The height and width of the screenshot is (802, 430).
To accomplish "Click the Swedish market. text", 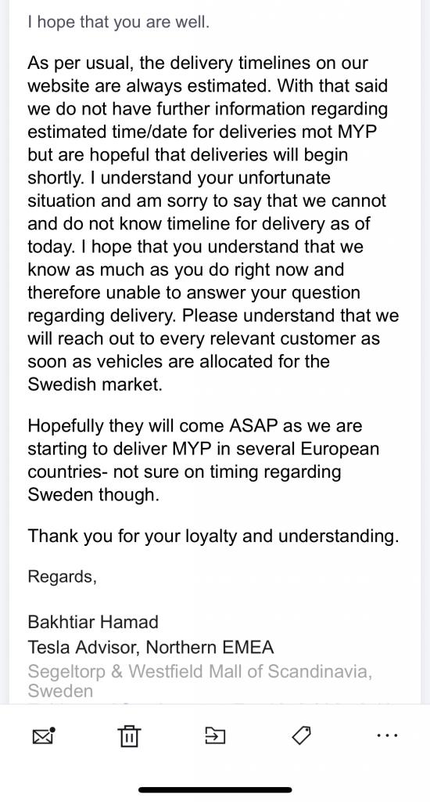I will pyautogui.click(x=95, y=384).
